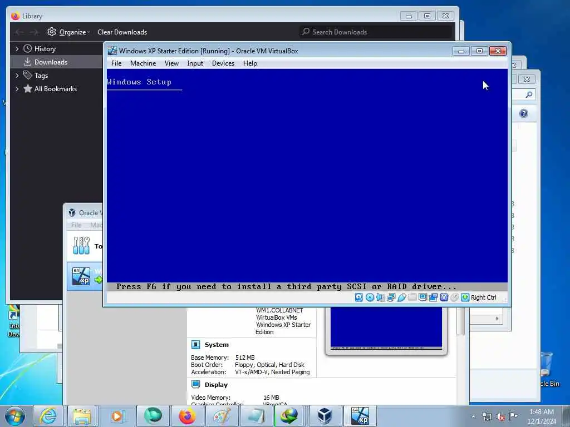Expand the Tags tree item
The height and width of the screenshot is (427, 570).
(x=17, y=76)
